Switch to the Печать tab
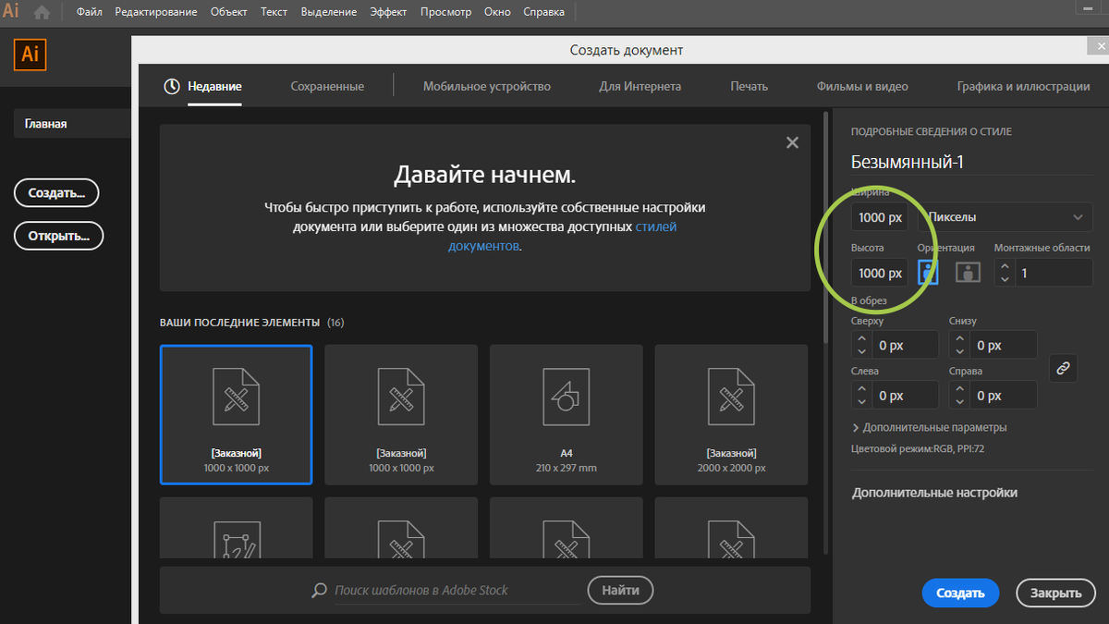1109x624 pixels. tap(749, 85)
